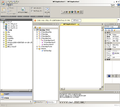This screenshot has height=107, width=120.
Task: Click the 般 icon in floating IME toolbar
Action: (x=67, y=12)
